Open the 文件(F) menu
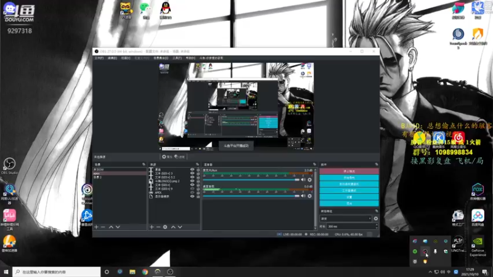The image size is (493, 277). coord(99,58)
